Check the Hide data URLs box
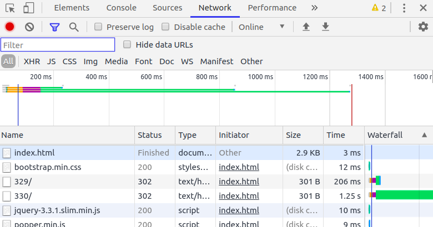 click(x=127, y=44)
